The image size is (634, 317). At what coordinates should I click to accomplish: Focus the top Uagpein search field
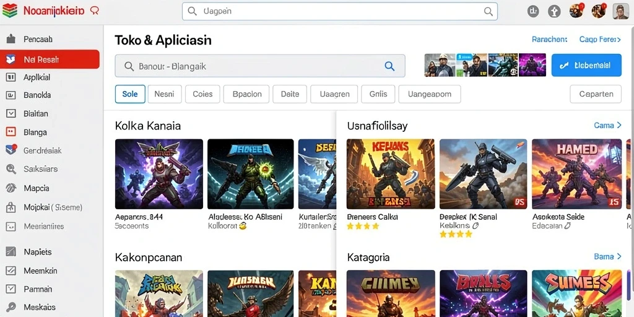tap(340, 11)
